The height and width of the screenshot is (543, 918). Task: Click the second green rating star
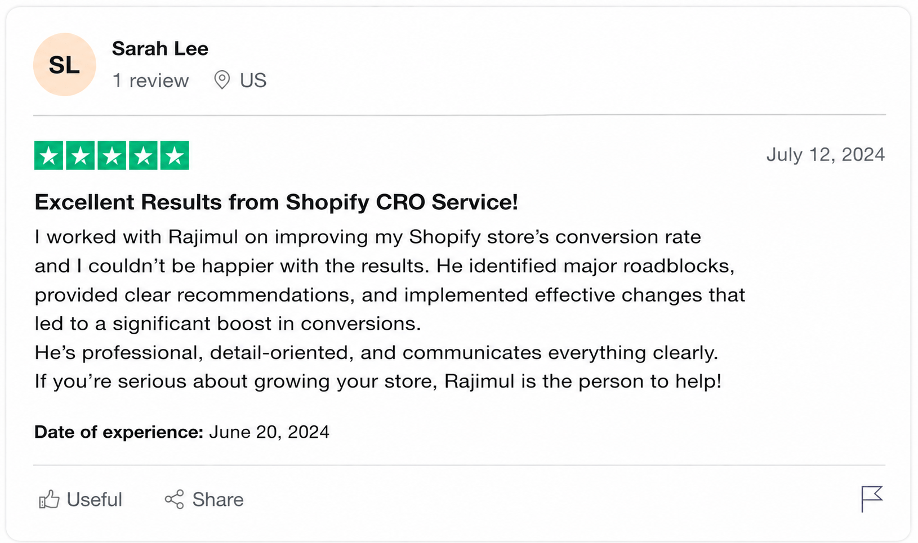(x=81, y=155)
